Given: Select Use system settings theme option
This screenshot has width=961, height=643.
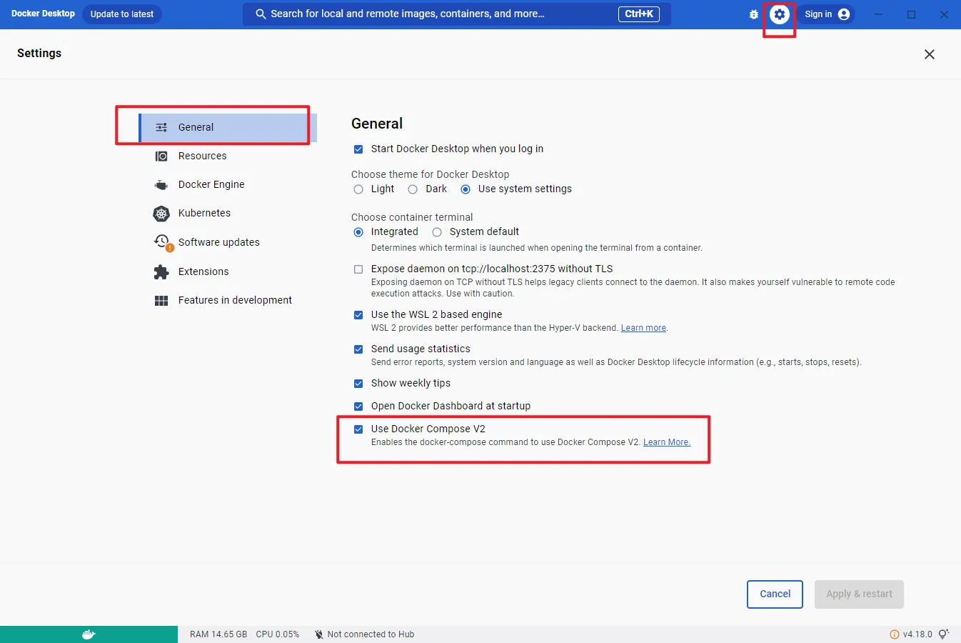Looking at the screenshot, I should 466,189.
